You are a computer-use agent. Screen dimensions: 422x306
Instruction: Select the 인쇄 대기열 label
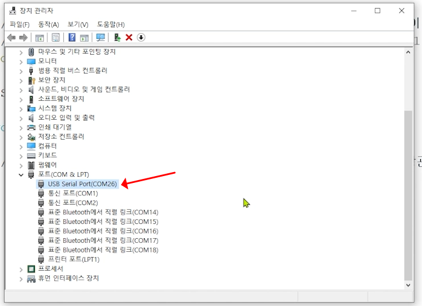pyautogui.click(x=55, y=127)
